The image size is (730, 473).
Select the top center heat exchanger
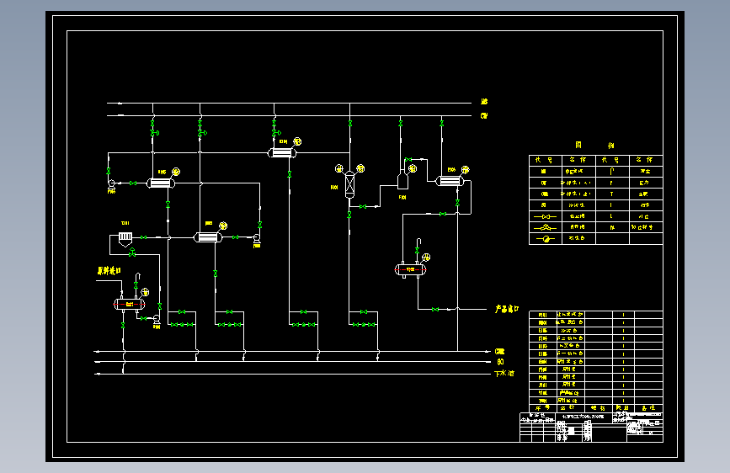[282, 152]
